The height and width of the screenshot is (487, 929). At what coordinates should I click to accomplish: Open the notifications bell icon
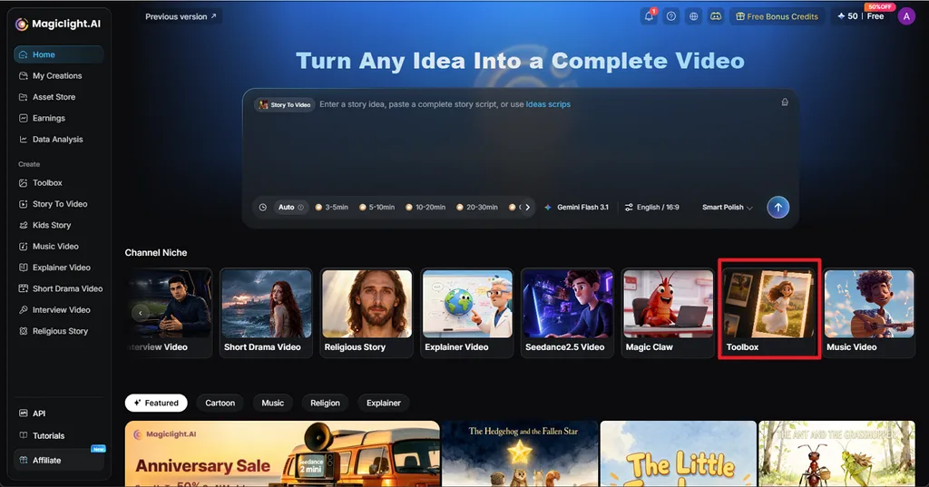649,16
